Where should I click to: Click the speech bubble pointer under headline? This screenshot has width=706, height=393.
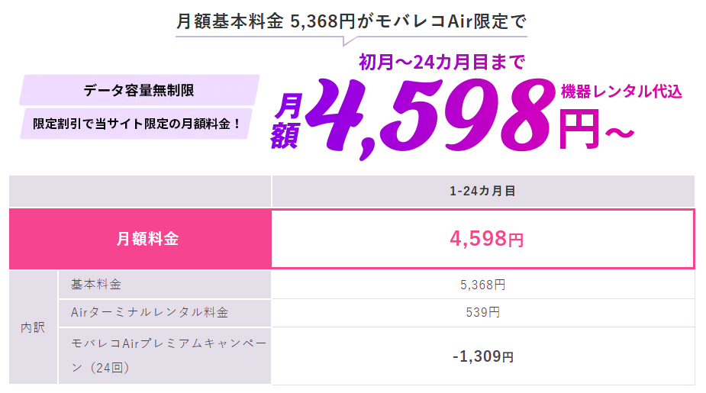[x=350, y=41]
